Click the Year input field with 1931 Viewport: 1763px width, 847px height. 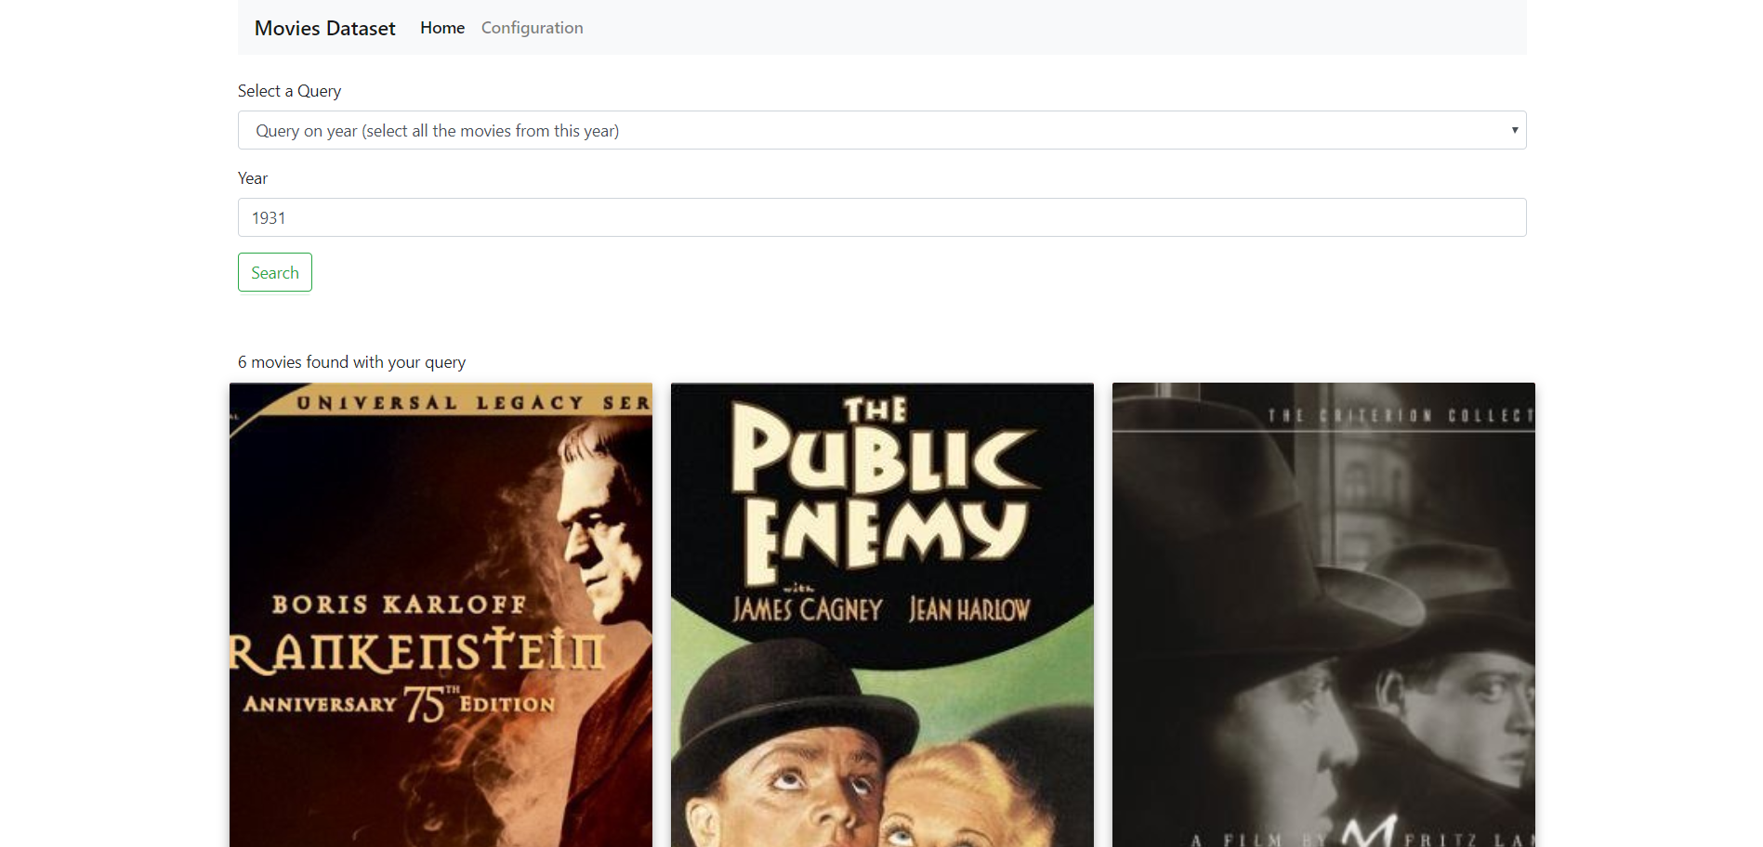[882, 217]
